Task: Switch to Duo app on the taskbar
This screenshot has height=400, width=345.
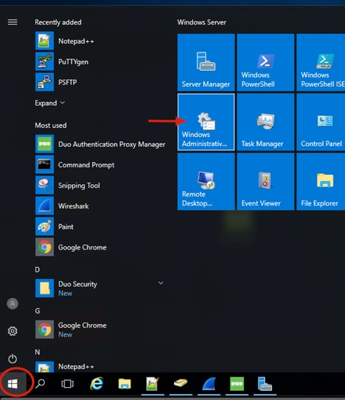Action: [237, 383]
